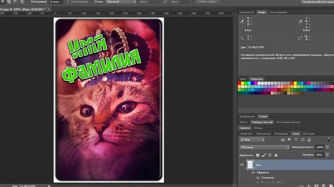Screen dimensions: 334x187
Task: Toggle visibility of the Тиснение effect
Action: (x=258, y=178)
